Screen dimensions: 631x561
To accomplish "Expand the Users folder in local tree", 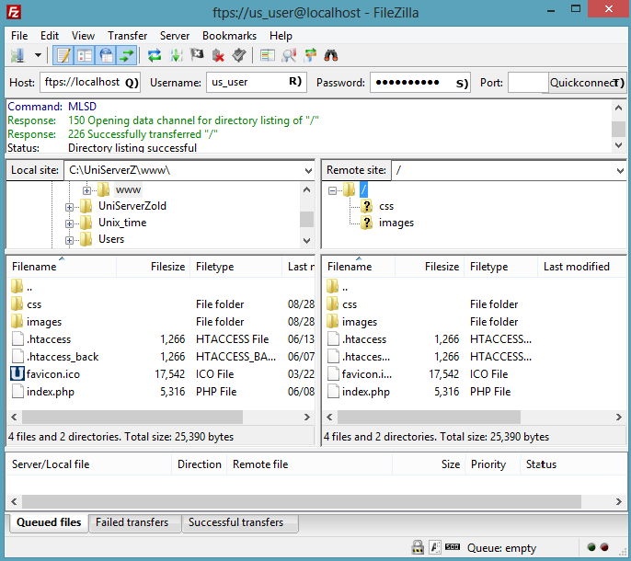I will click(69, 240).
